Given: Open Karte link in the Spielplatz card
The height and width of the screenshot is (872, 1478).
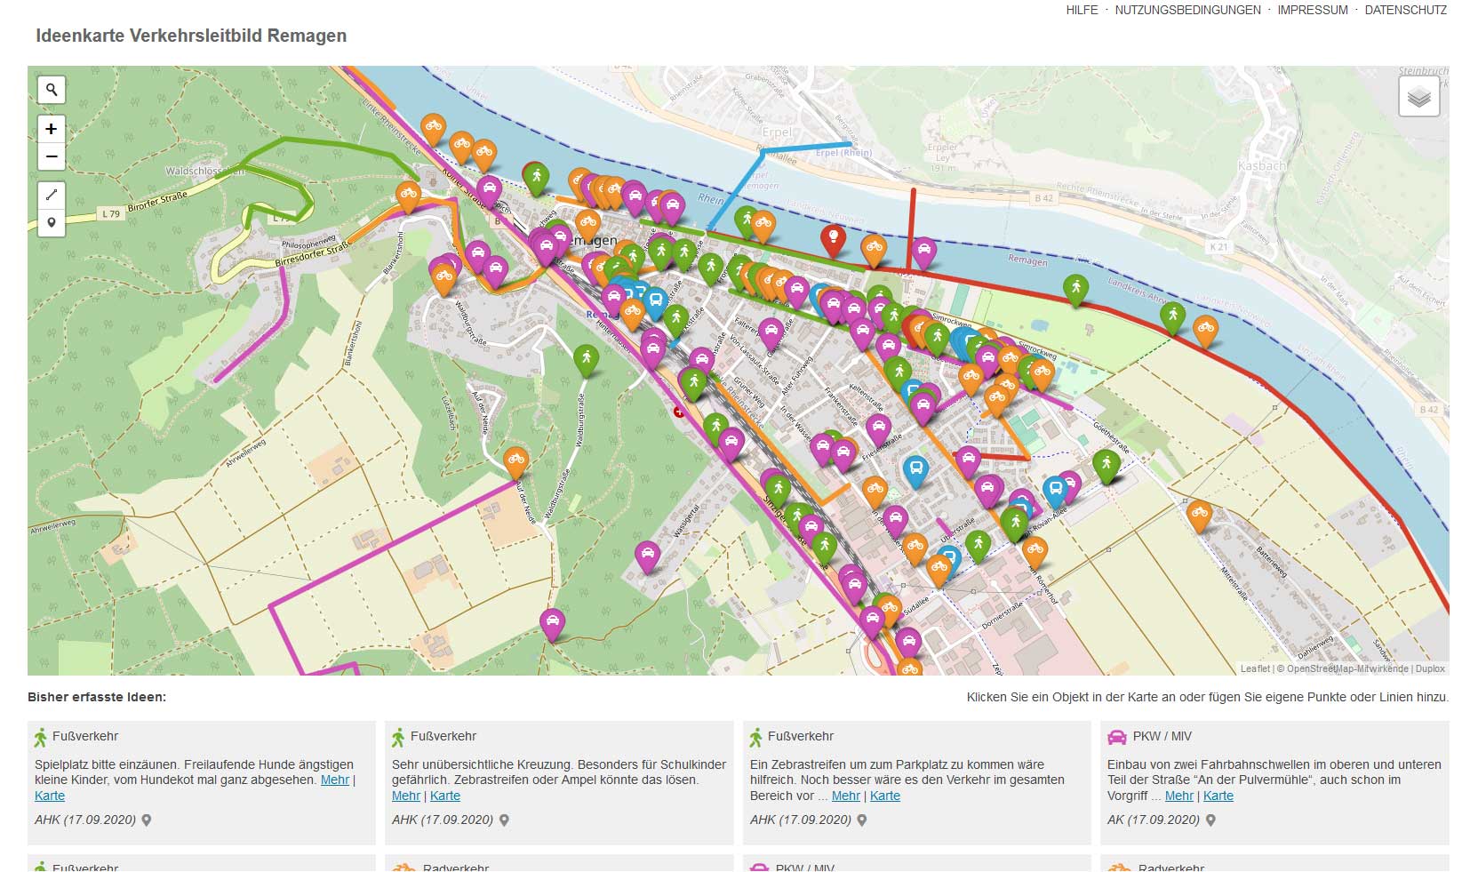Looking at the screenshot, I should click(50, 796).
